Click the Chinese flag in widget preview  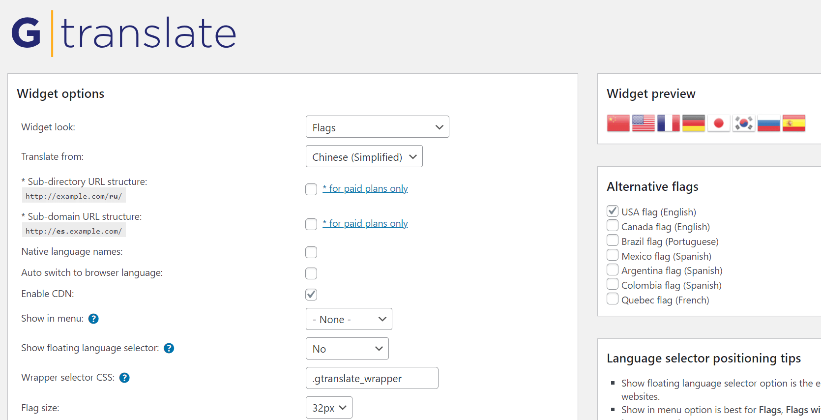coord(618,123)
